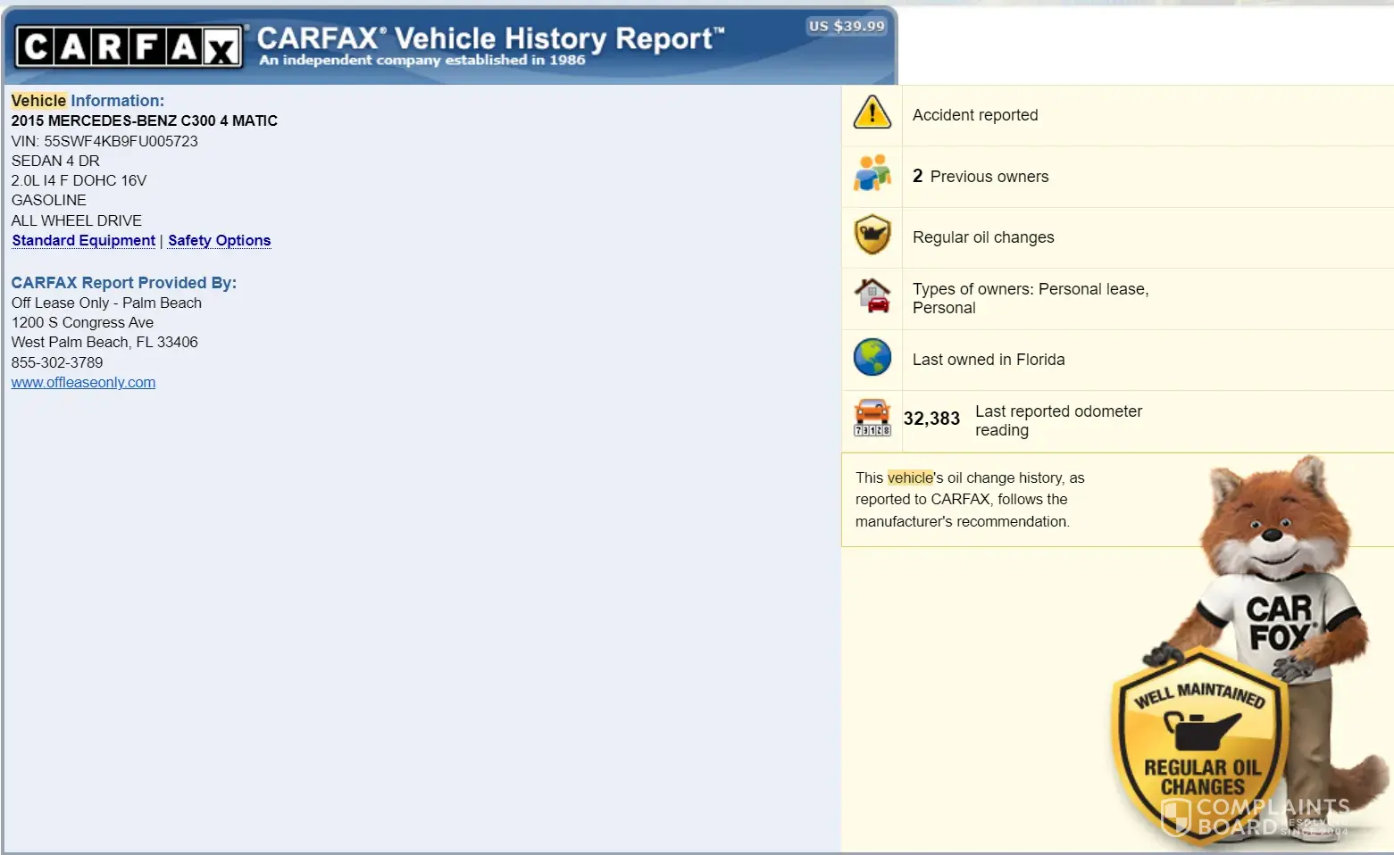Click the Last reported odometer reading text

point(1058,420)
